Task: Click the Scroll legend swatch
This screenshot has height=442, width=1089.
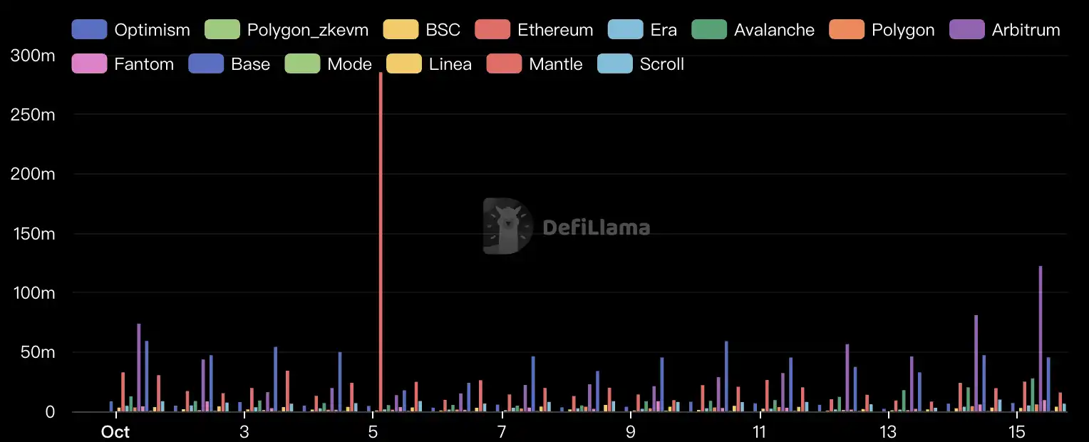Action: [x=614, y=64]
